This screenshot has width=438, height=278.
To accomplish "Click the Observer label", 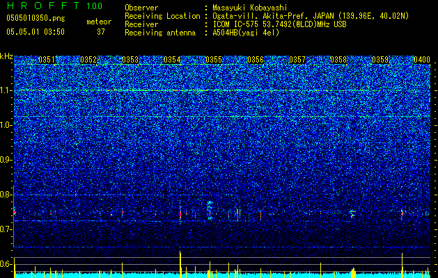I will coord(141,8).
